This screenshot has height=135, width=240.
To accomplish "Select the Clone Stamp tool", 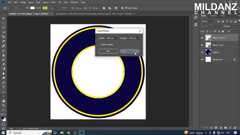I will coord(3,55).
